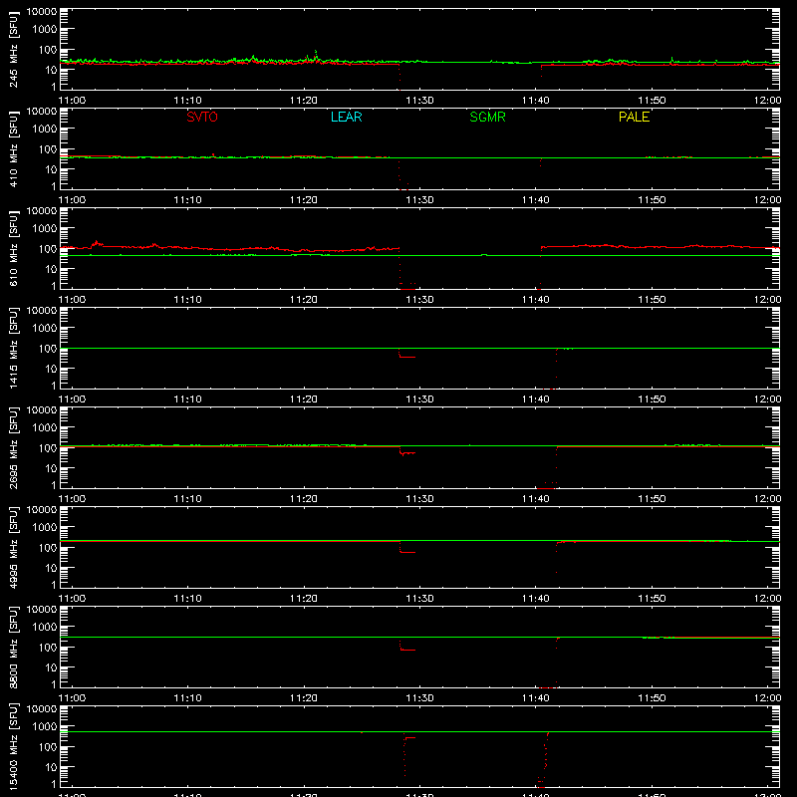Select the 15400 MHz [SFU] axis title
The height and width of the screenshot is (797, 797).
point(14,747)
